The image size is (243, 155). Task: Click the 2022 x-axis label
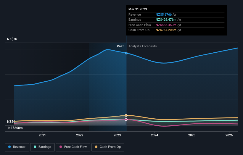click(x=80, y=135)
